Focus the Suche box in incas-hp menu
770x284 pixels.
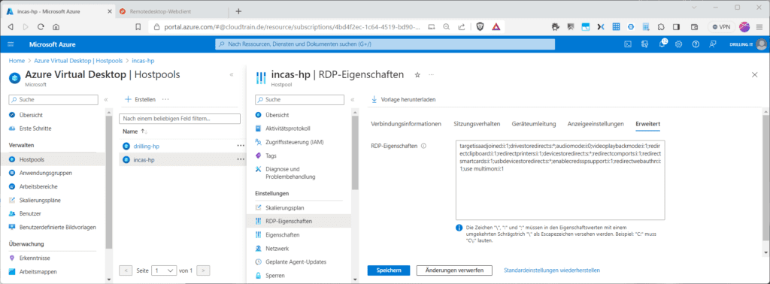click(x=299, y=99)
